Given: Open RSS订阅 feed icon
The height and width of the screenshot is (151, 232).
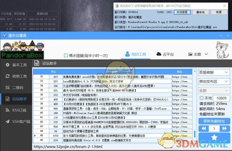Looking at the screenshot, I should 7,110.
